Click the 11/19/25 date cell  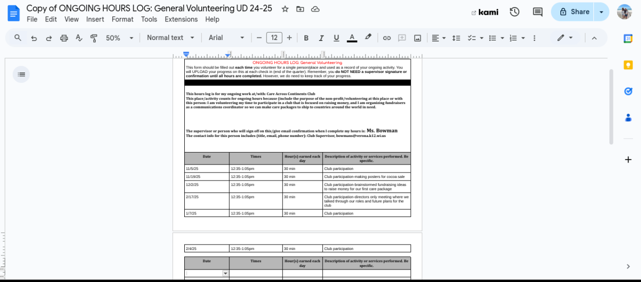(x=207, y=176)
